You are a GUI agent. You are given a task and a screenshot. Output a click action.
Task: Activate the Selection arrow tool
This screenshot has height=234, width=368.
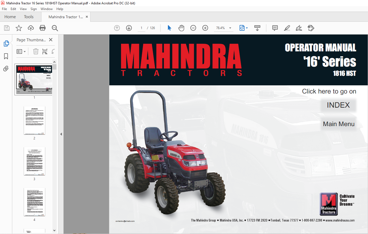coord(169,28)
